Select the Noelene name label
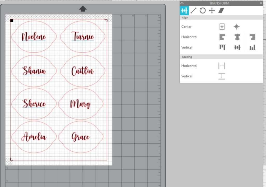Image resolution: width=266 pixels, height=187 pixels. tap(34, 37)
